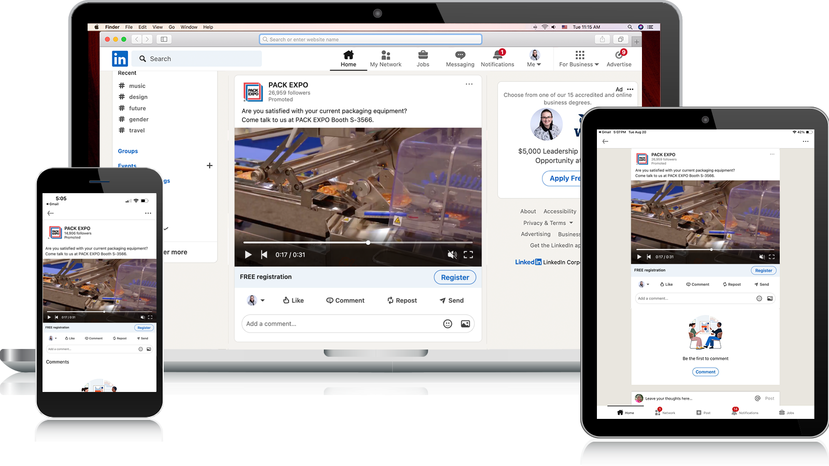
Task: Open Go menu in menu bar
Action: (x=171, y=27)
